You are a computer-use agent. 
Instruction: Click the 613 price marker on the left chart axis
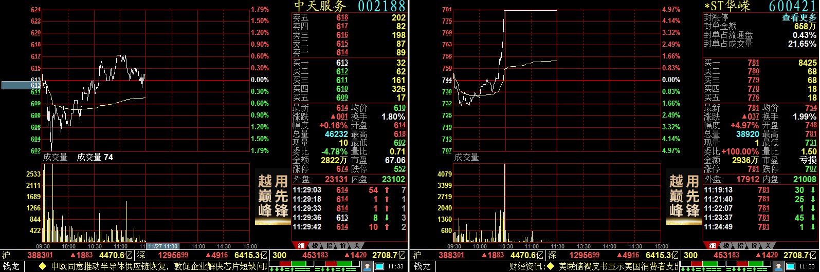[21, 85]
